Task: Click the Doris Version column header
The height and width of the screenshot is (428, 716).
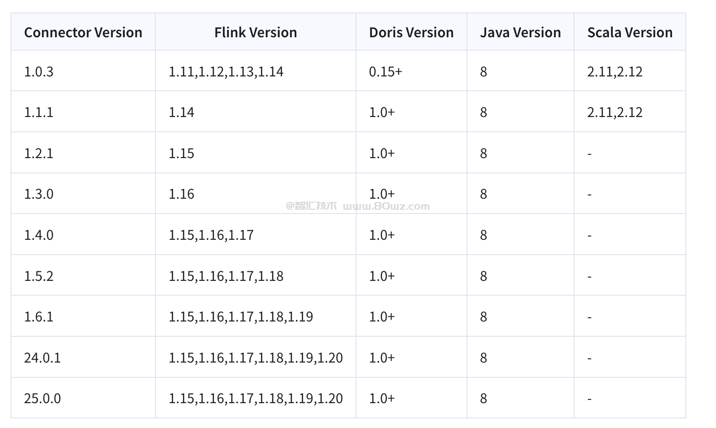Action: pos(411,32)
